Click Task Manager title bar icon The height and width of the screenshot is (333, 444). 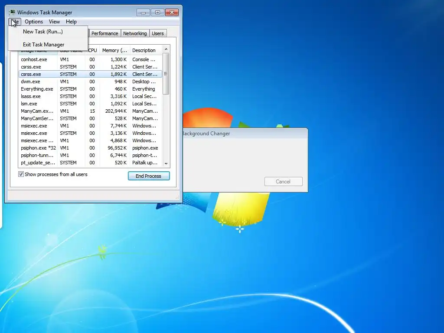click(12, 12)
